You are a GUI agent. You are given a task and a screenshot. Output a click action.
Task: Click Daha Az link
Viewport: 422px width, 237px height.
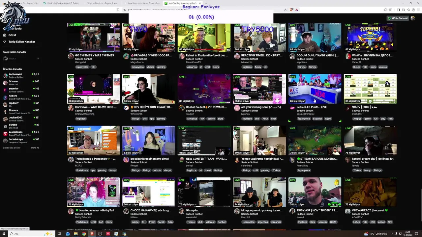pyautogui.click(x=35, y=148)
